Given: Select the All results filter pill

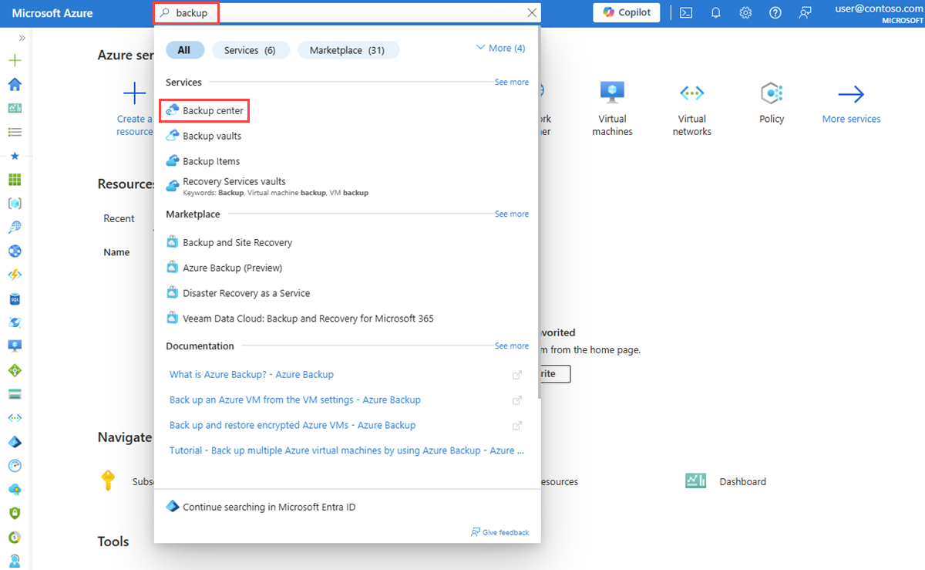Looking at the screenshot, I should click(185, 49).
